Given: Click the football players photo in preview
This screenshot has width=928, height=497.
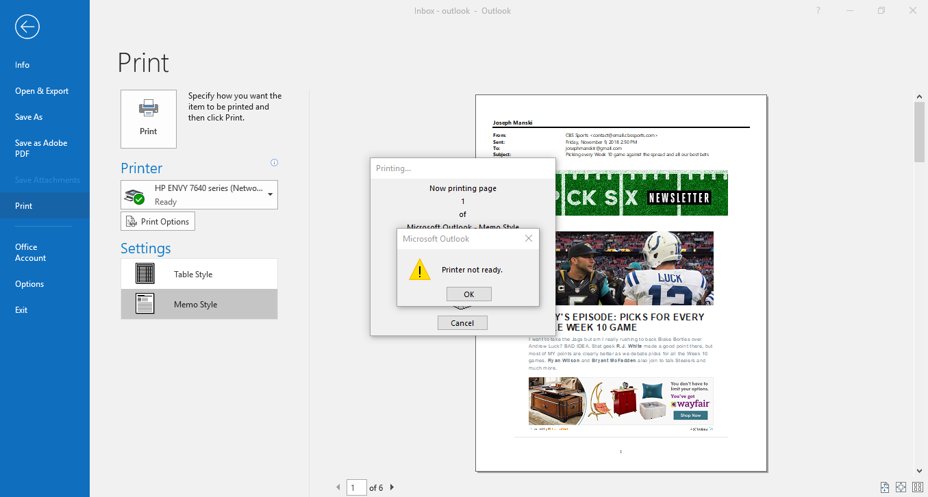Looking at the screenshot, I should [634, 268].
